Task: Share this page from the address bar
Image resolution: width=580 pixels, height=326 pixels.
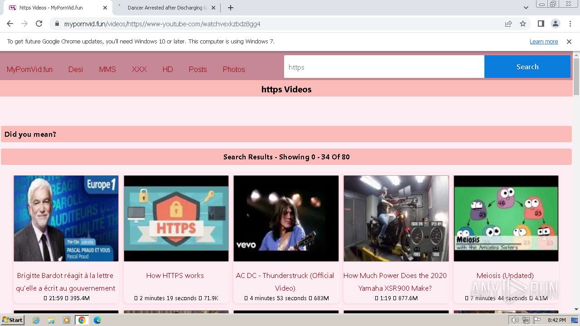Action: pos(508,24)
